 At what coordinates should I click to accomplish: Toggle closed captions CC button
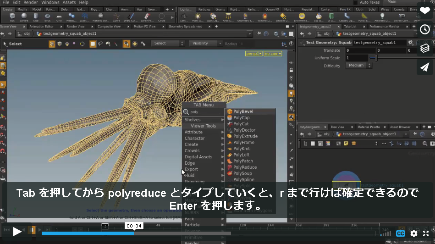(400, 233)
